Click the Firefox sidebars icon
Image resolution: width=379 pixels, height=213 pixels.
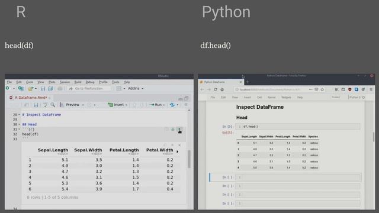click(x=343, y=89)
